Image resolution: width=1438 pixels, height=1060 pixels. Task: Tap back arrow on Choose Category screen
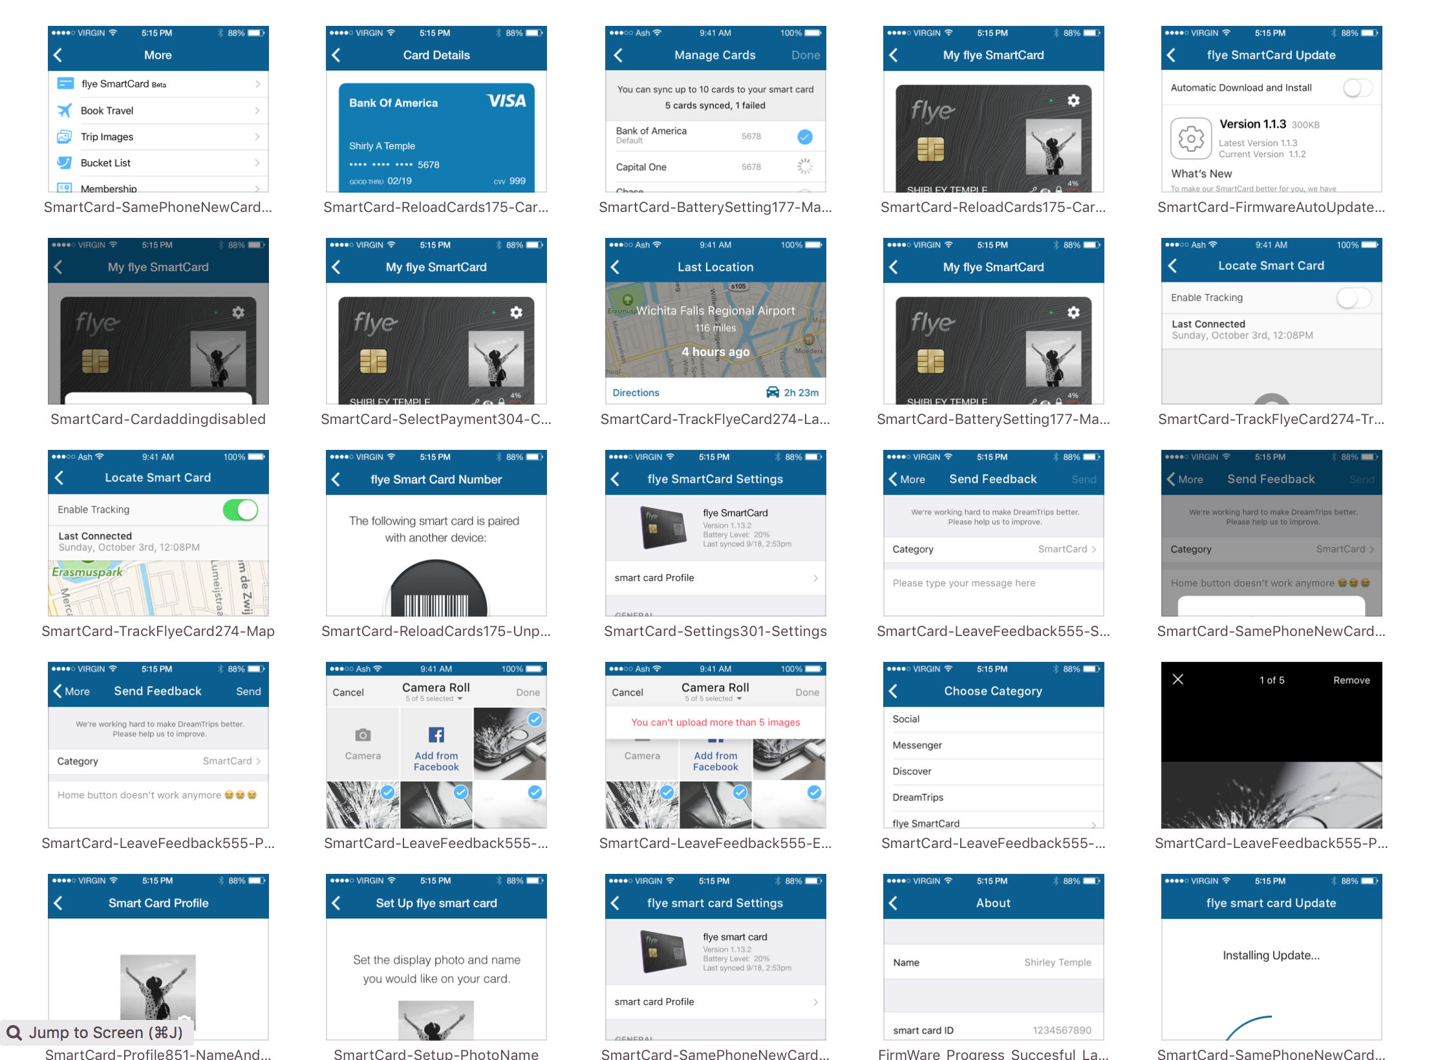(894, 691)
